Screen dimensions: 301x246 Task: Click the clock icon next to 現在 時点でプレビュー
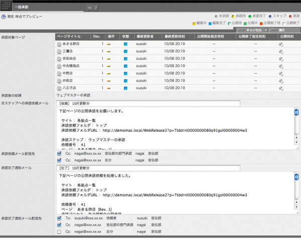click(4, 17)
